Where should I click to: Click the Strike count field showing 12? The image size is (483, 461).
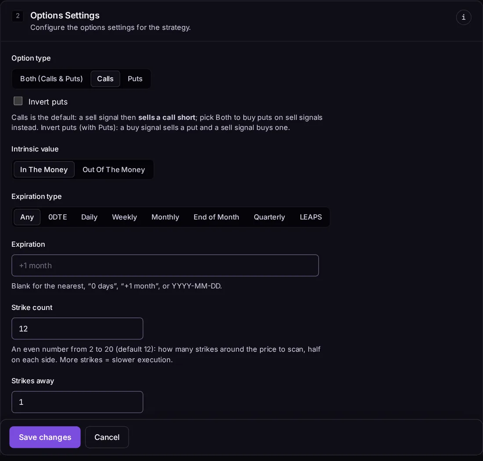(x=77, y=328)
